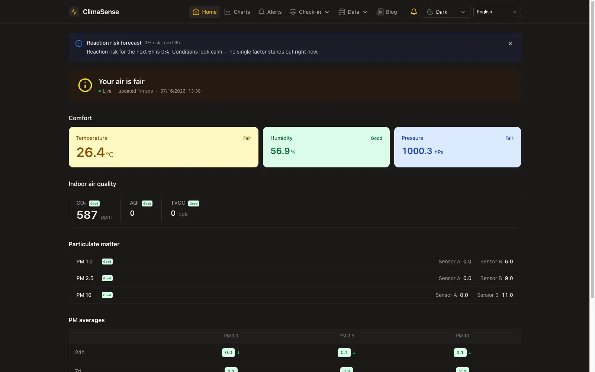595x372 pixels.
Task: Click the down-arrow trend icon beside 24h PM 10
Action: pyautogui.click(x=470, y=353)
